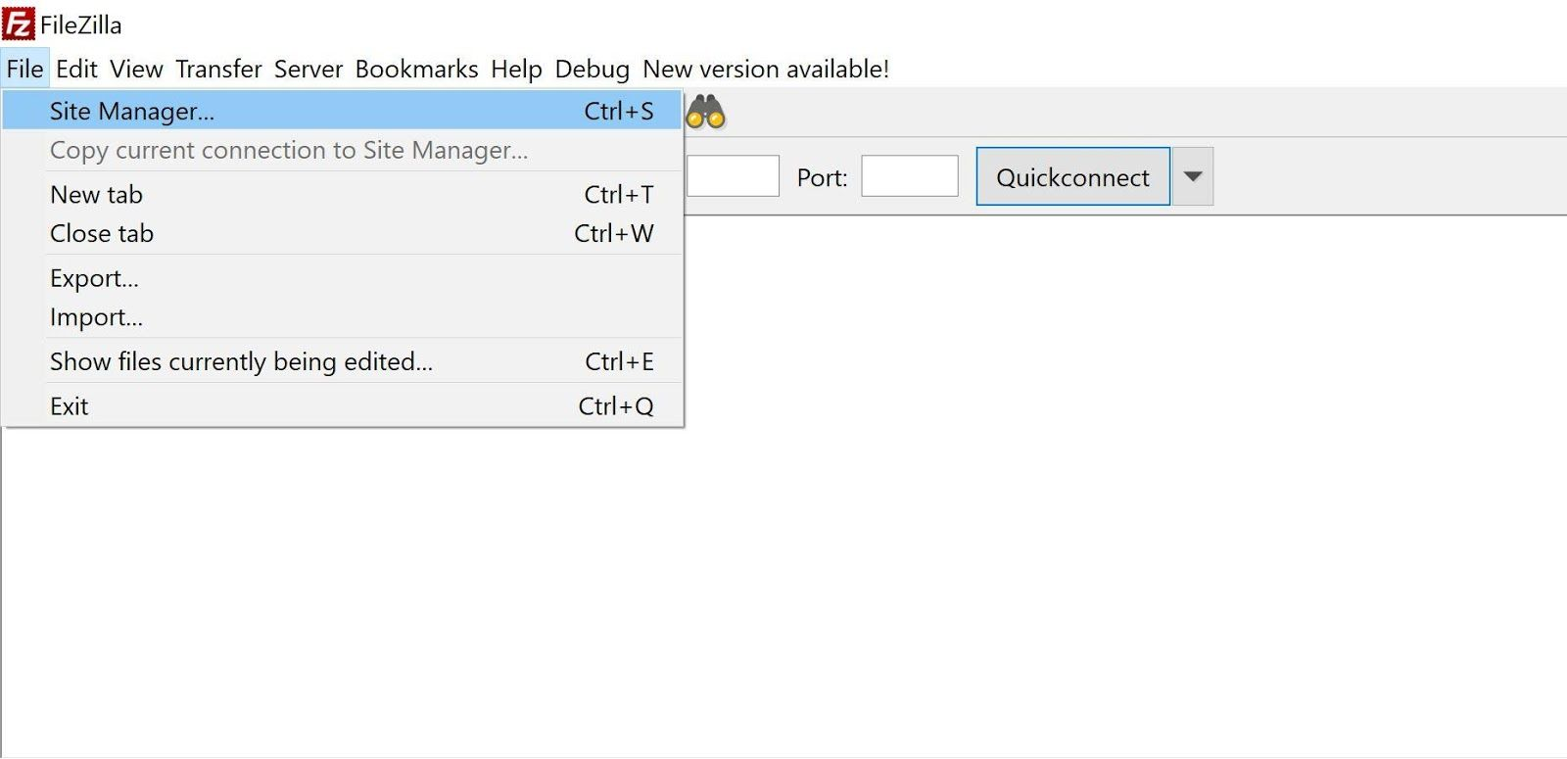This screenshot has height=759, width=1567.
Task: Select Copy current connection to Site Manager...
Action: point(342,150)
